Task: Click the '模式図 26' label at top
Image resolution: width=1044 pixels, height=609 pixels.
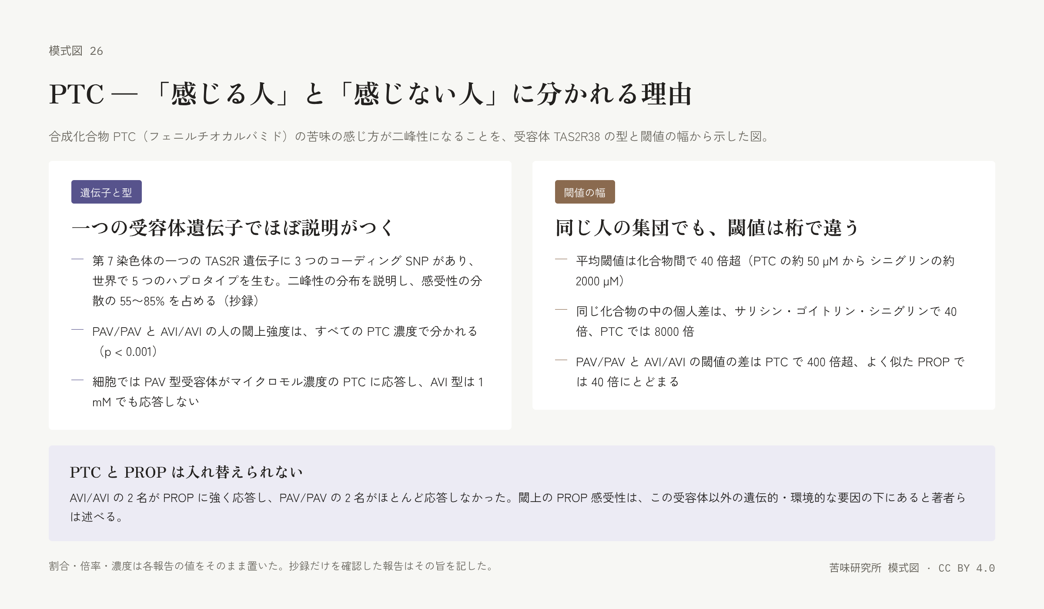Action: pos(76,51)
